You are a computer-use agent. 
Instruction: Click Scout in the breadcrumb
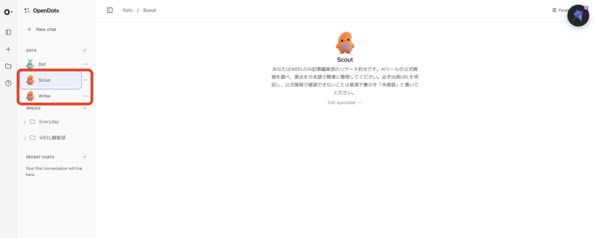[149, 10]
